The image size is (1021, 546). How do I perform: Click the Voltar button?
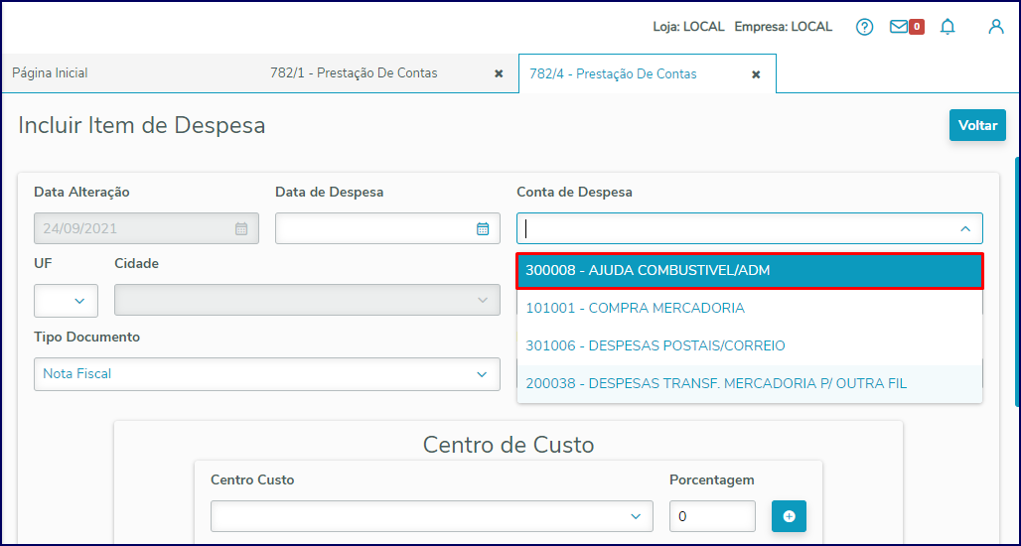tap(977, 126)
